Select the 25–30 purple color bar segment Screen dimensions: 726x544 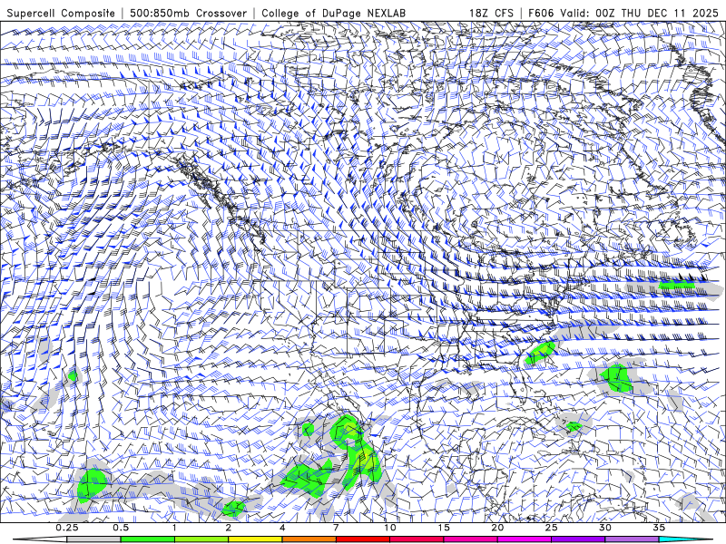(578, 539)
